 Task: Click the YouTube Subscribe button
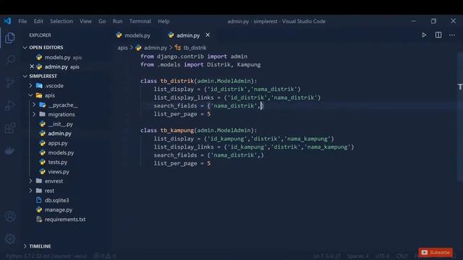click(x=436, y=252)
